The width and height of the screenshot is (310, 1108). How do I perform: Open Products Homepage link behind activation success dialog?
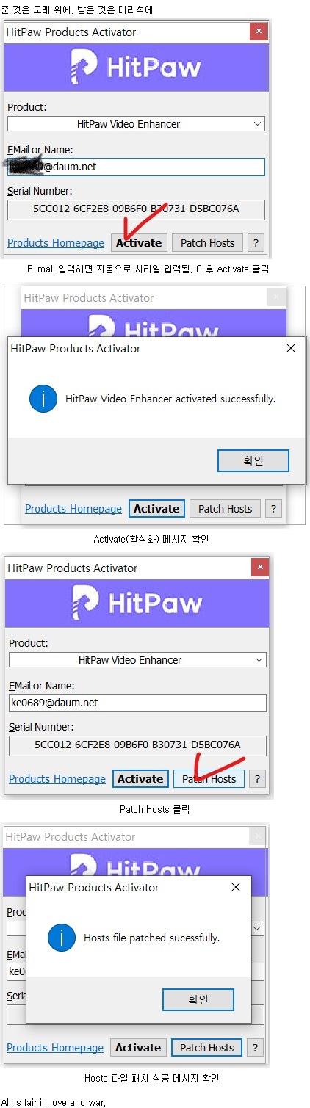[73, 509]
